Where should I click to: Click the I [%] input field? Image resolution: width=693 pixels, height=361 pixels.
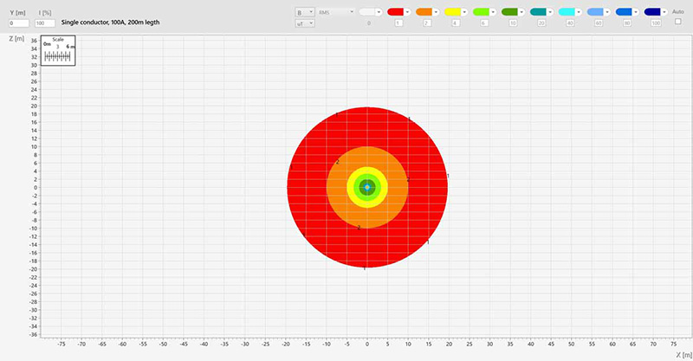(45, 23)
